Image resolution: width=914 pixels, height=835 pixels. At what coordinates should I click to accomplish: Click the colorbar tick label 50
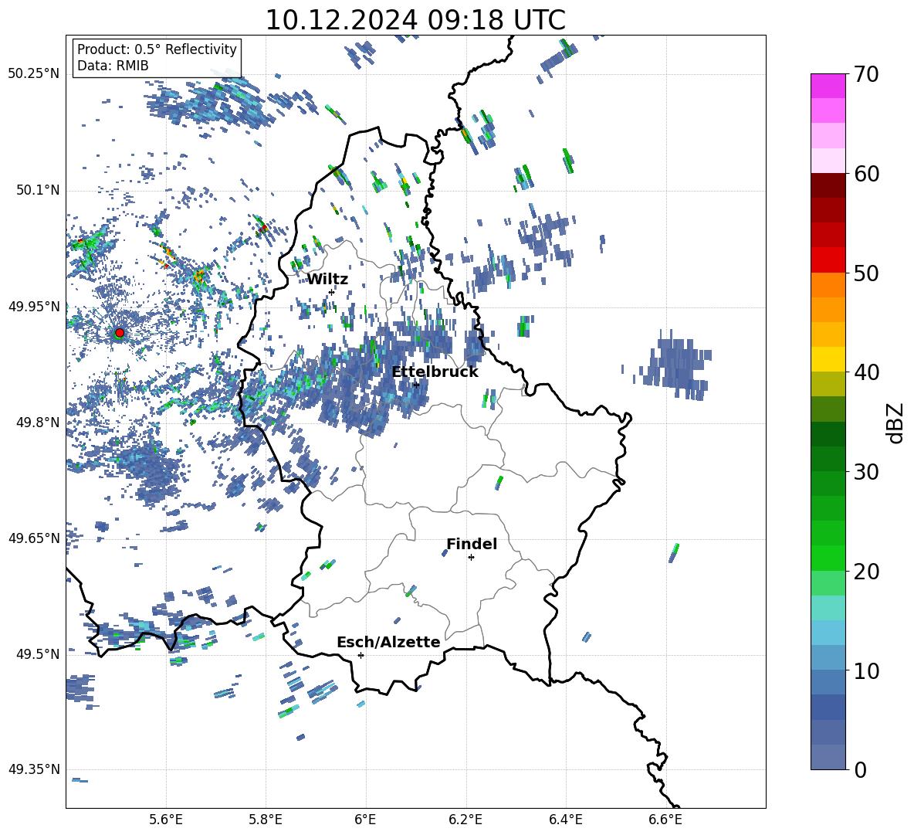pos(866,273)
